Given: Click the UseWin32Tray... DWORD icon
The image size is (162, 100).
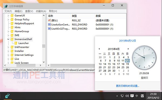Looking at the screenshot, I should 49,28.
